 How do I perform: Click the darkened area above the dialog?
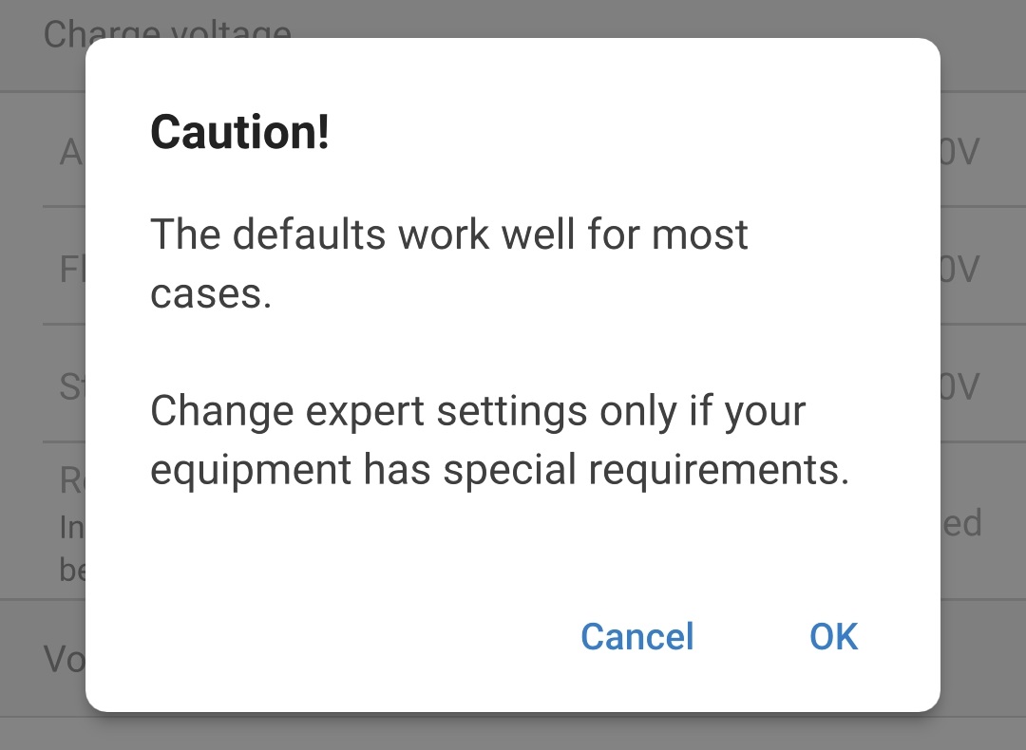pos(513,17)
